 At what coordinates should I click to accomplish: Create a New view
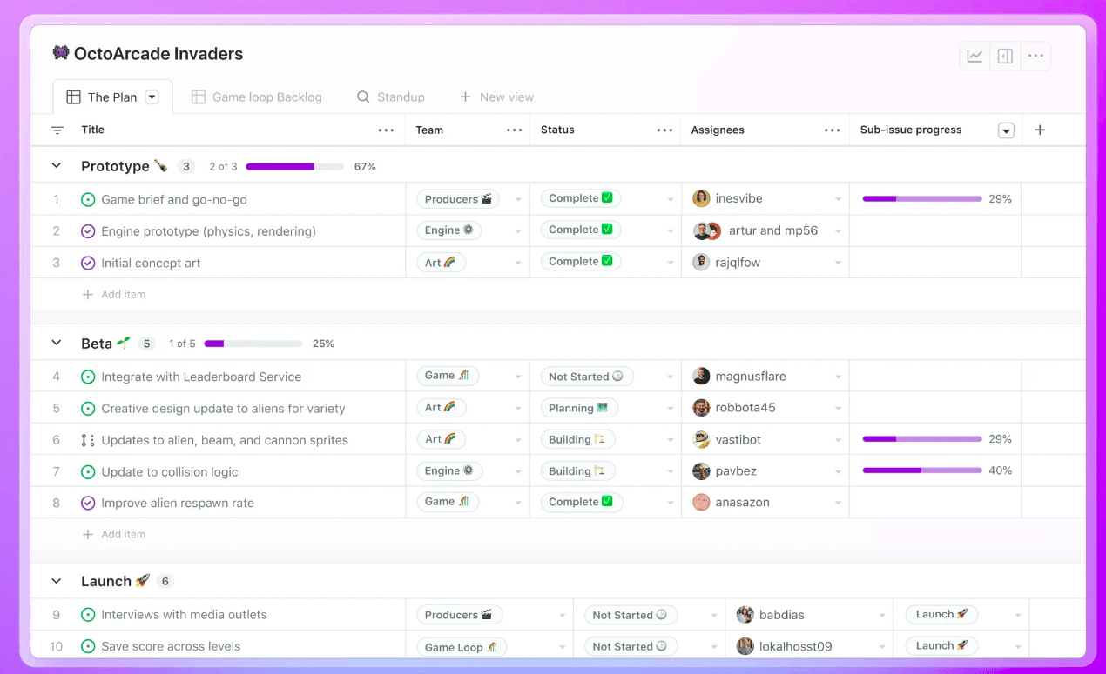496,97
